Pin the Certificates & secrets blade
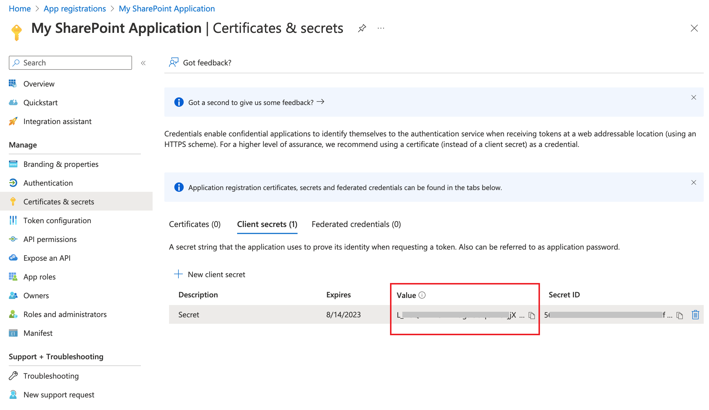Viewport: 709px width, 410px height. click(x=362, y=28)
